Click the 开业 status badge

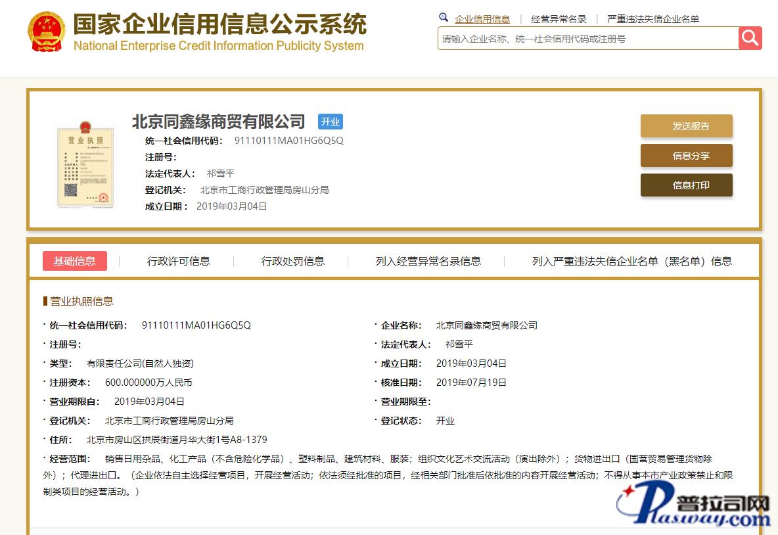(x=330, y=122)
